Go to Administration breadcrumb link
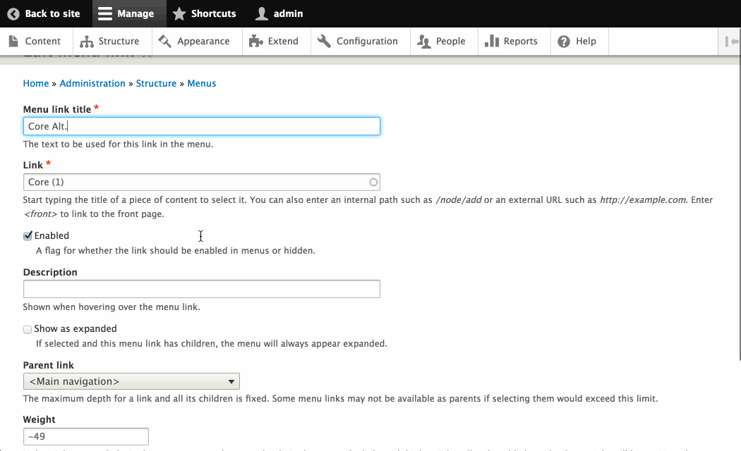Image resolution: width=741 pixels, height=451 pixels. 92,83
